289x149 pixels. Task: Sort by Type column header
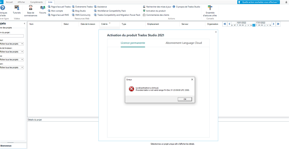124,24
